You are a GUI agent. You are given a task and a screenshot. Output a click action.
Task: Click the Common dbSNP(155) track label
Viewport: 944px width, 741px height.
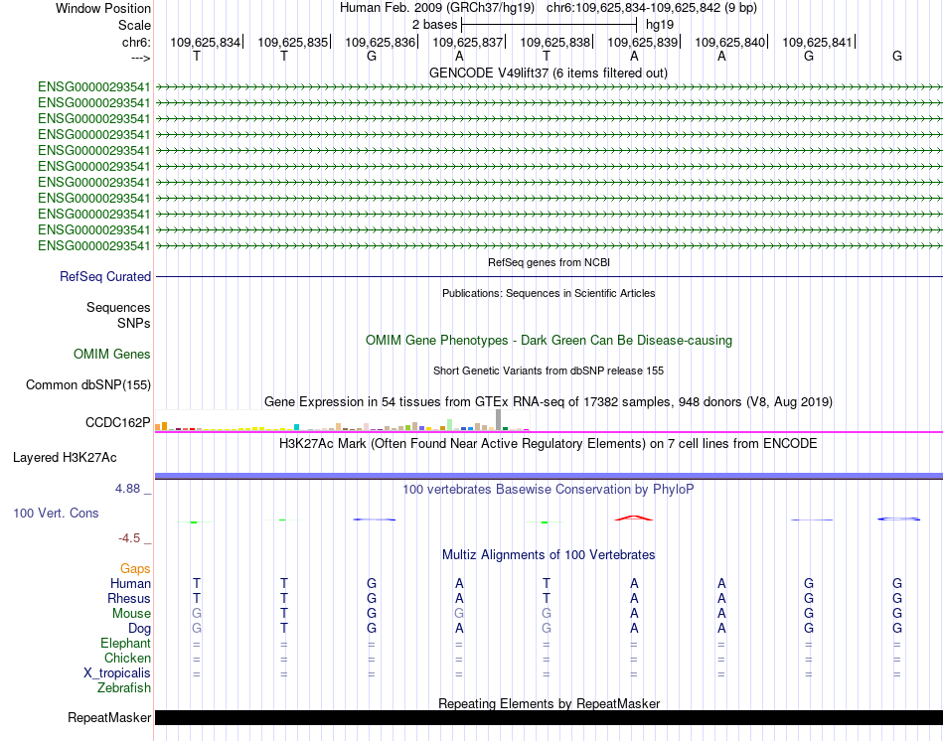[87, 384]
